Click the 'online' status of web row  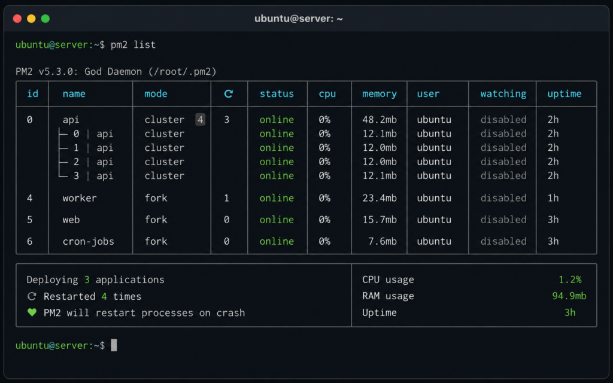pos(277,220)
